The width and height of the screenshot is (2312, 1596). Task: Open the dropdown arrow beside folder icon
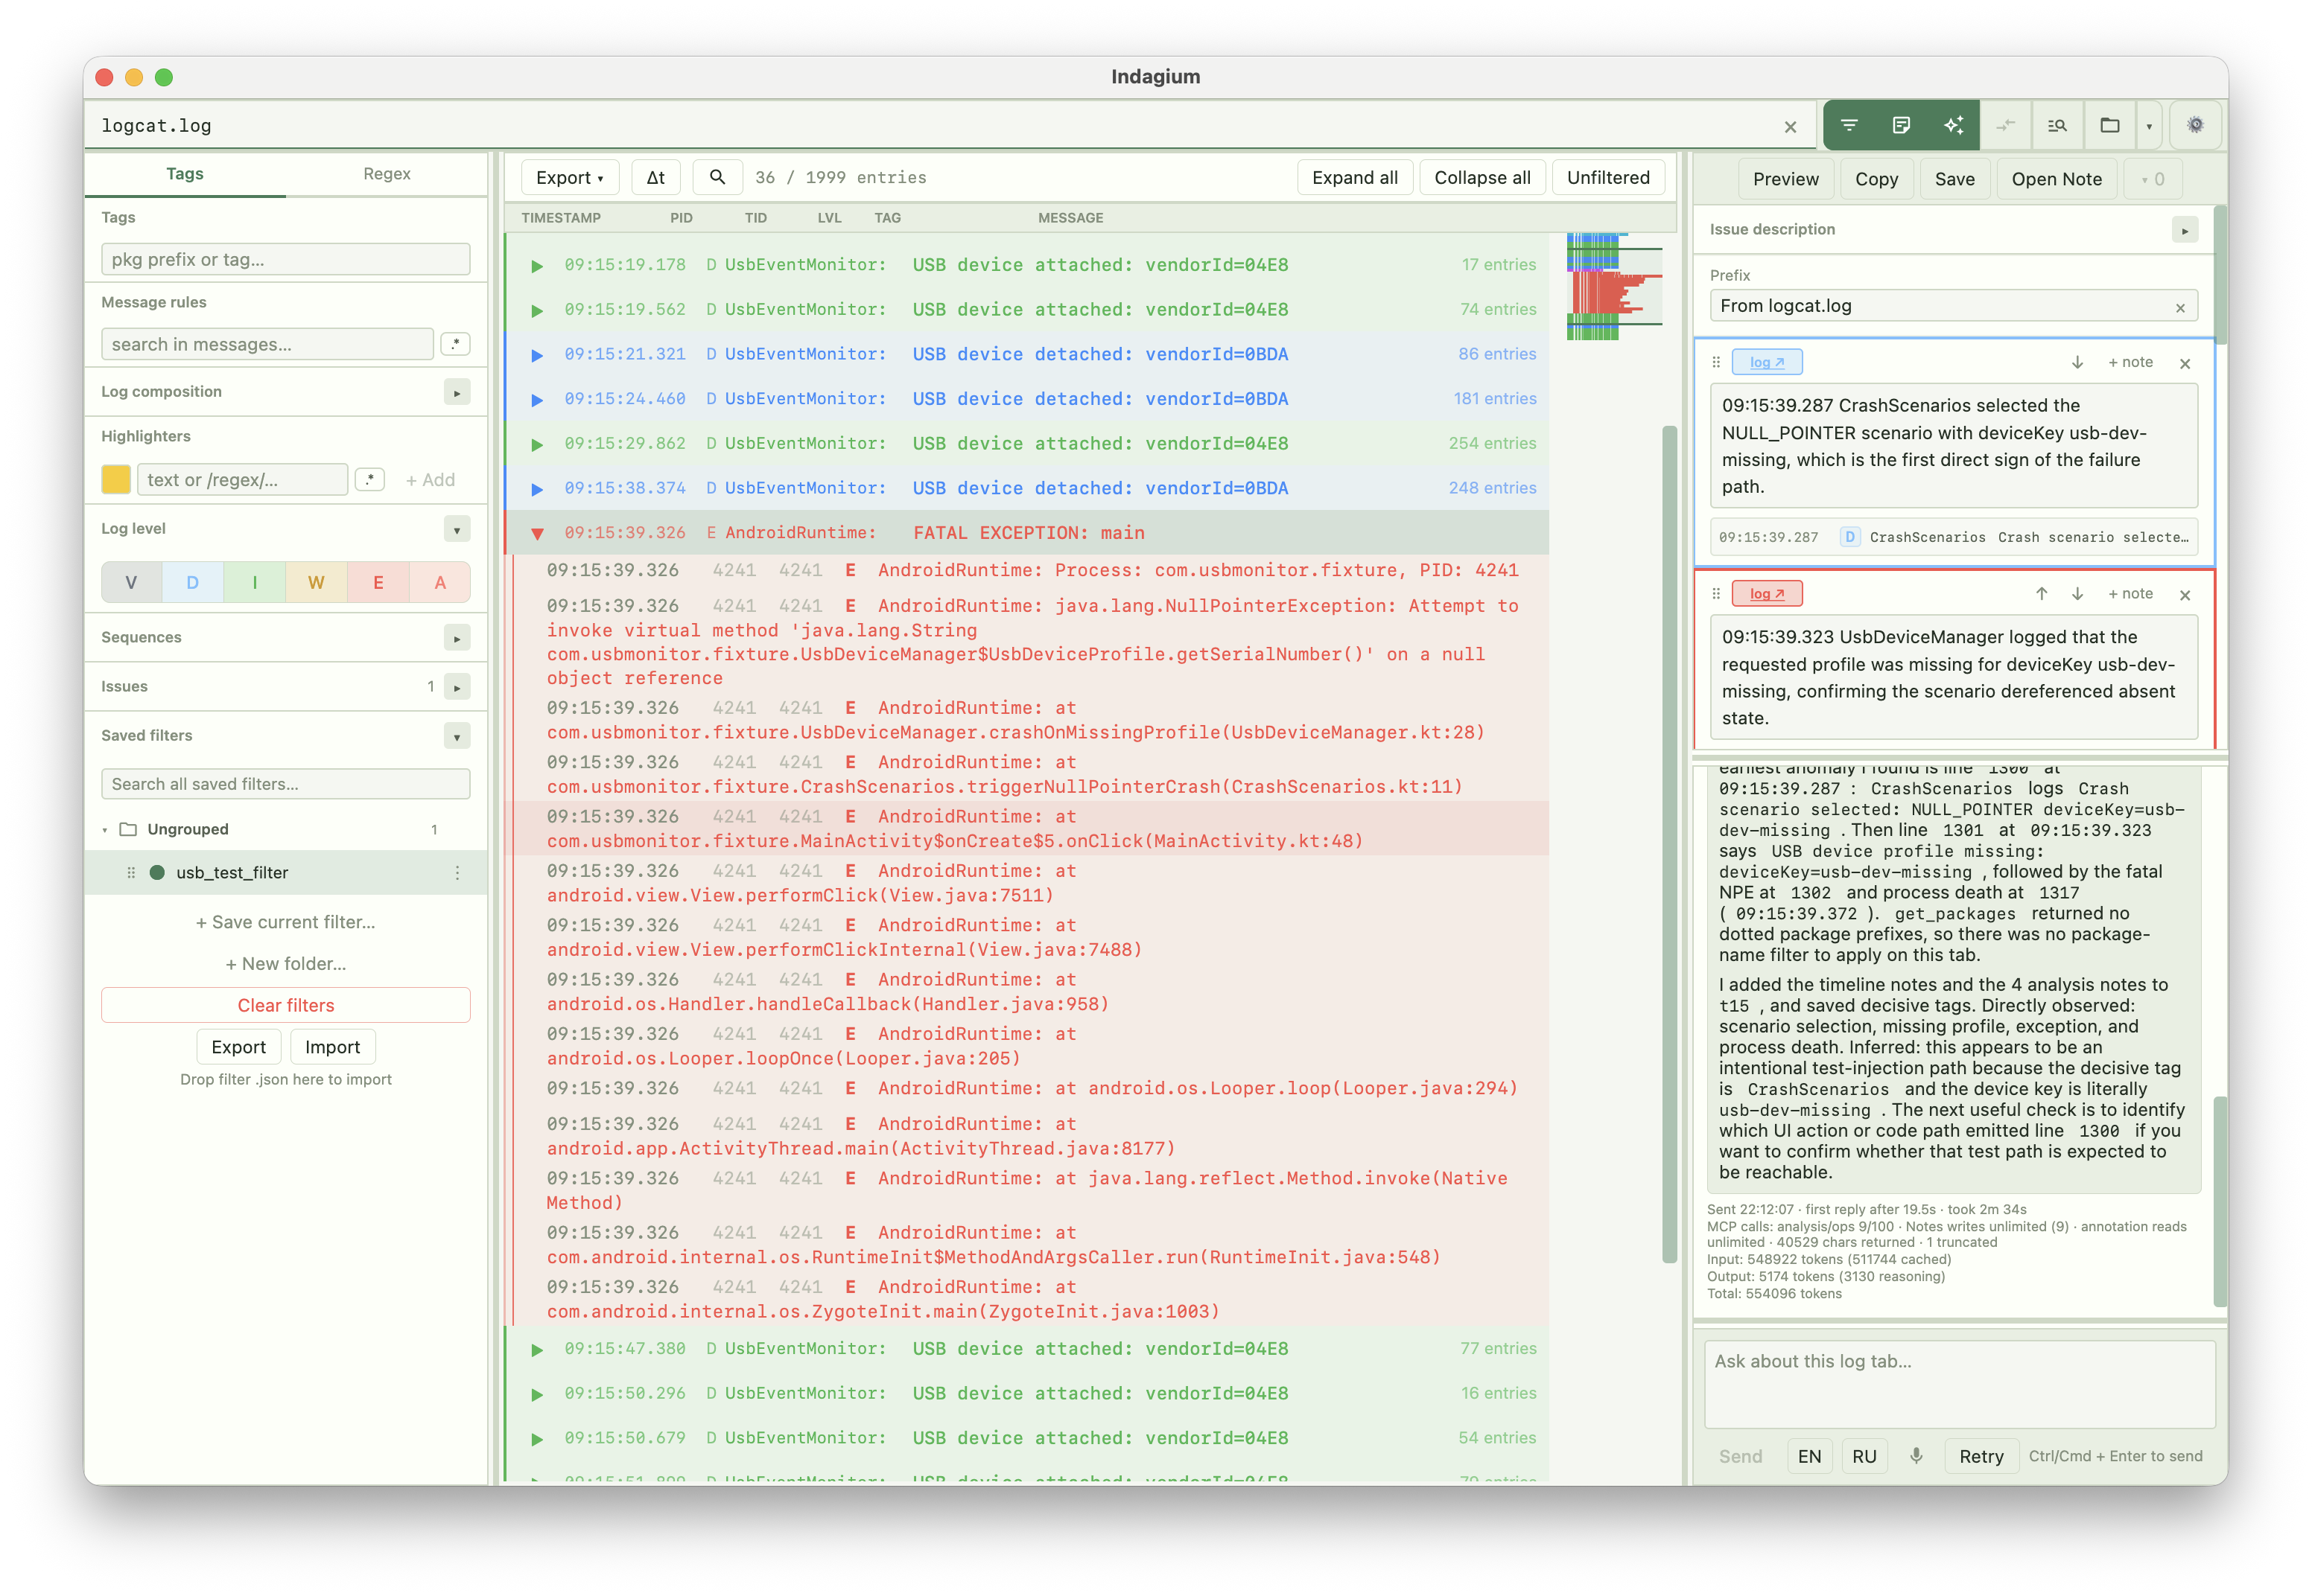tap(2149, 126)
